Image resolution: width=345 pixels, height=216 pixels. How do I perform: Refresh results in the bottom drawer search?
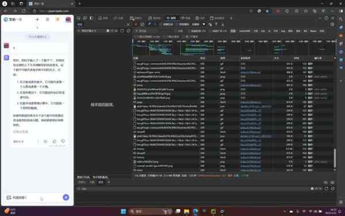[x=326, y=189]
